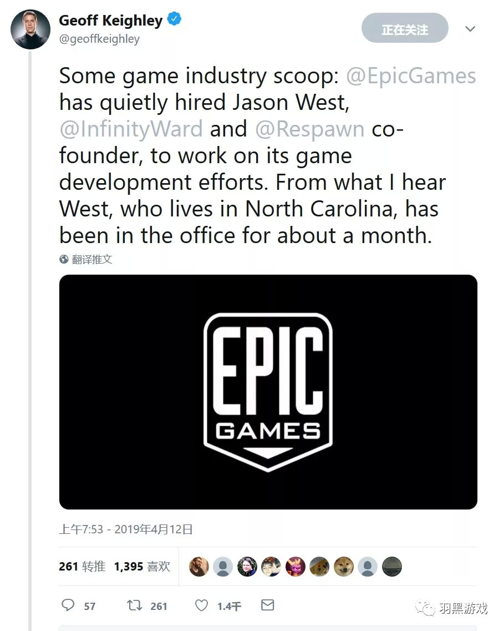
Task: Expand the tweet options chevron
Action: (470, 29)
